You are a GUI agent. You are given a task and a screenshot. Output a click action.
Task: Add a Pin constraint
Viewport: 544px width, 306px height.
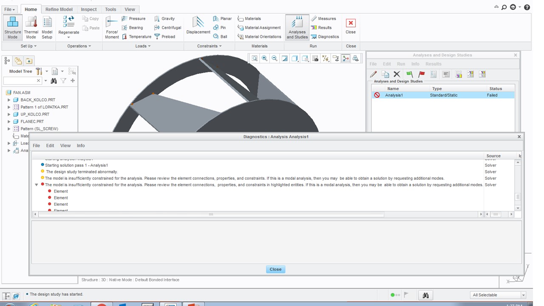(x=220, y=28)
